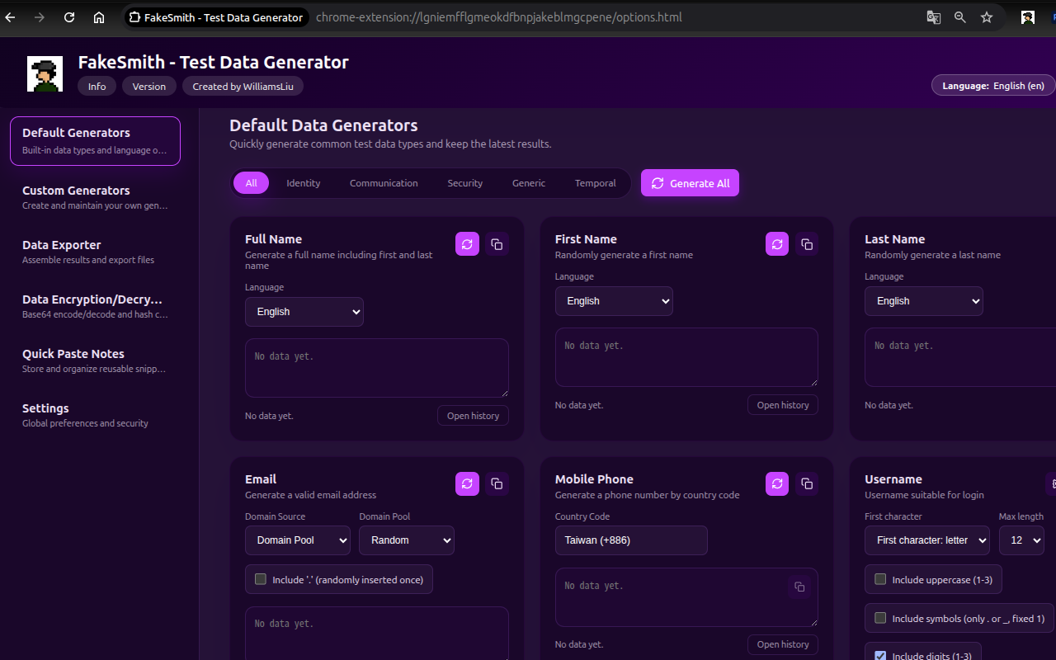
Task: Open Data Exporter in the sidebar
Action: [95, 252]
